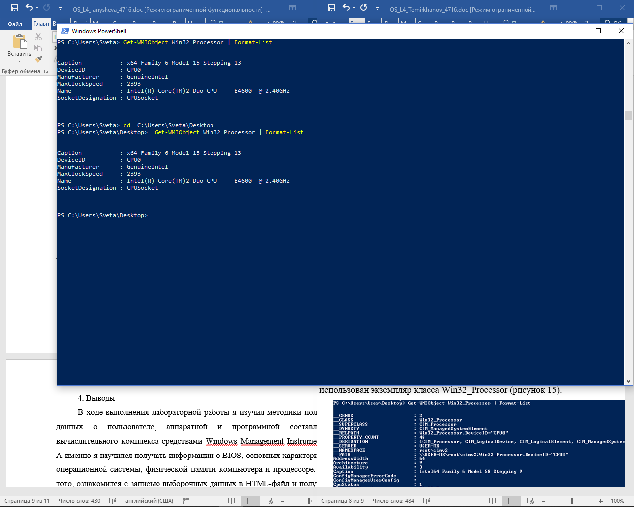Open the Файл tab in Ianysheva window
Viewport: 634px width, 507px height.
click(15, 24)
